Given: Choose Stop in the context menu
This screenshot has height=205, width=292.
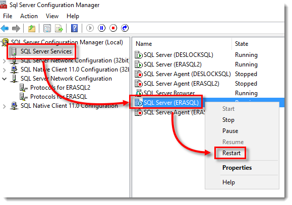Looking at the screenshot, I should (228, 120).
